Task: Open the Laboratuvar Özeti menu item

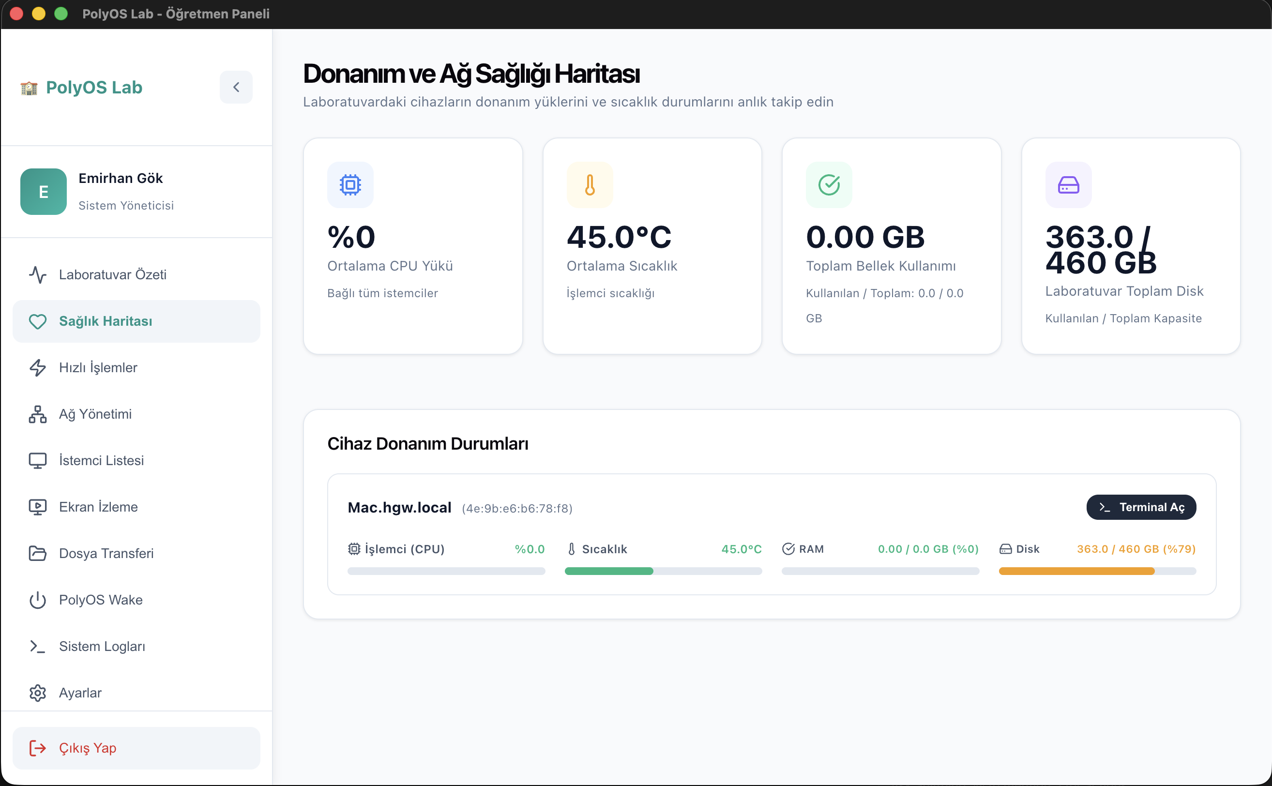Action: [x=136, y=274]
